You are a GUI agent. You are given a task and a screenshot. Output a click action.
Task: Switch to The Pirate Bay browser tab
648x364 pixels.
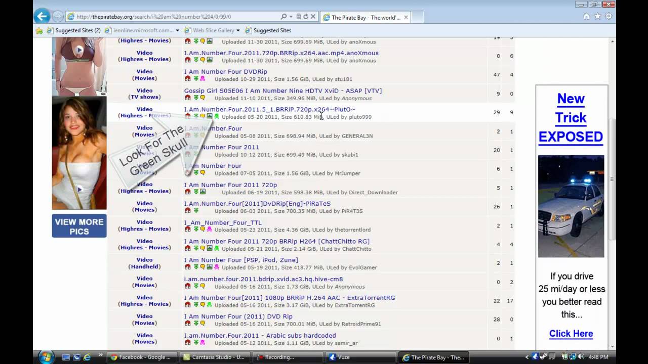(366, 18)
